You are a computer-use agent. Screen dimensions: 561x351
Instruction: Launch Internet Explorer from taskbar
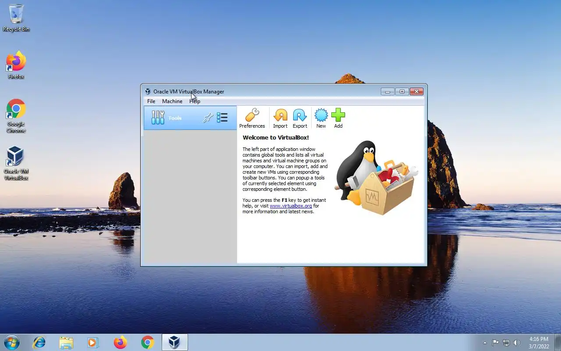(39, 342)
